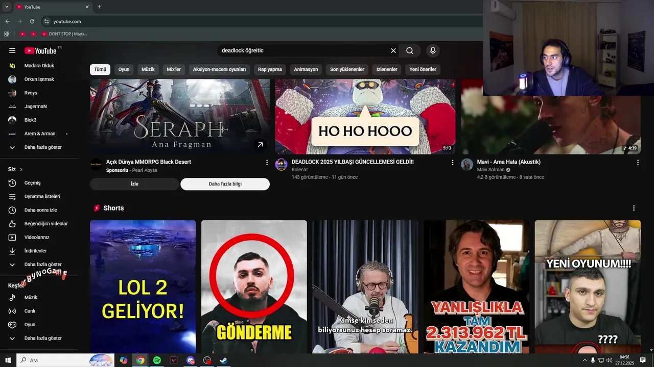Open a new Chrome tab

(99, 7)
